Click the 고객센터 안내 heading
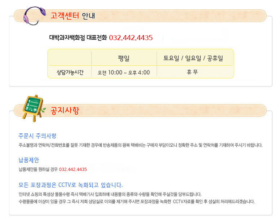This screenshot has height=219, width=280. pyautogui.click(x=73, y=16)
